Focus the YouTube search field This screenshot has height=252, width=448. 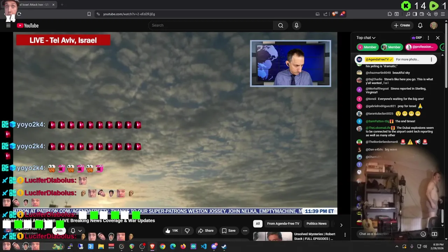211,25
